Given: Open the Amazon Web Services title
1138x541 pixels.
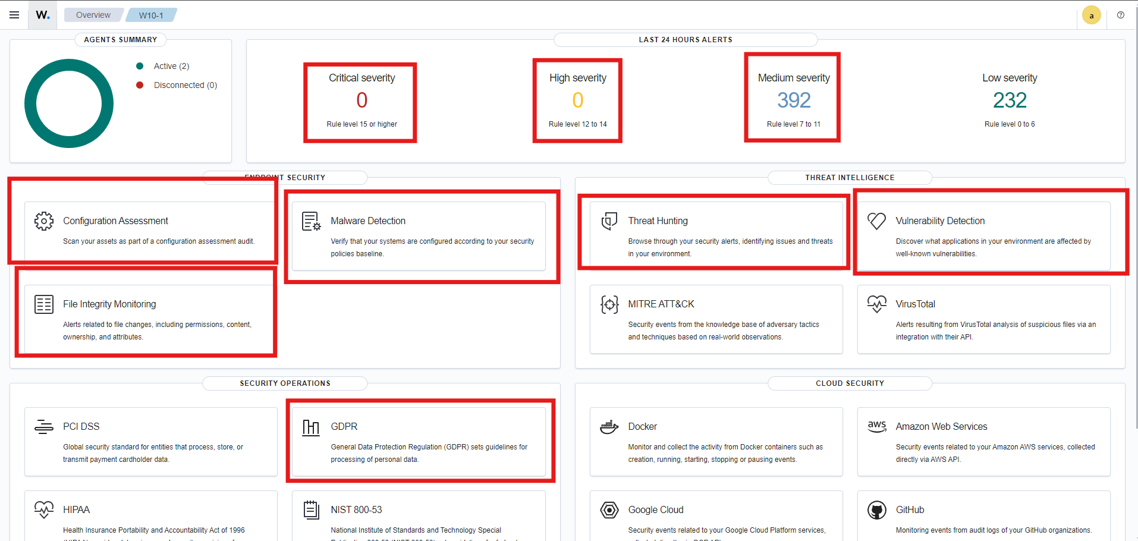Looking at the screenshot, I should (x=941, y=426).
